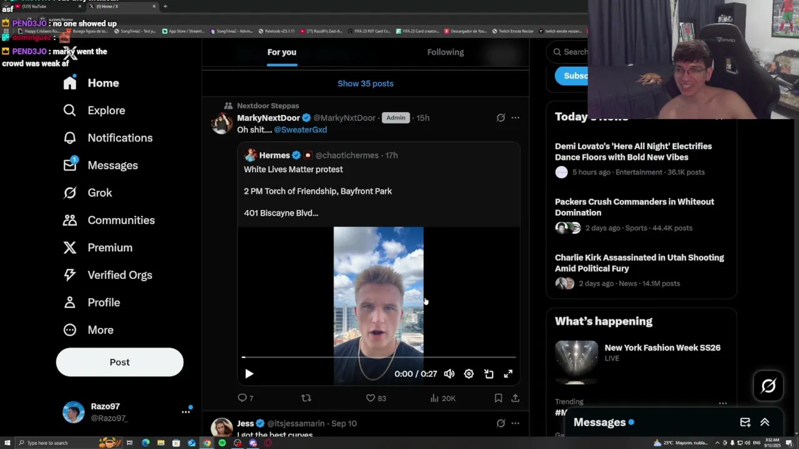Toggle picture-in-picture on video
The height and width of the screenshot is (449, 799).
(489, 374)
